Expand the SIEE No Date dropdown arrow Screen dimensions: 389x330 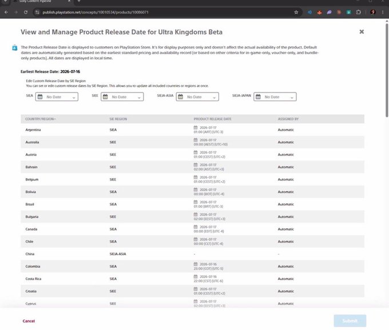(x=139, y=98)
